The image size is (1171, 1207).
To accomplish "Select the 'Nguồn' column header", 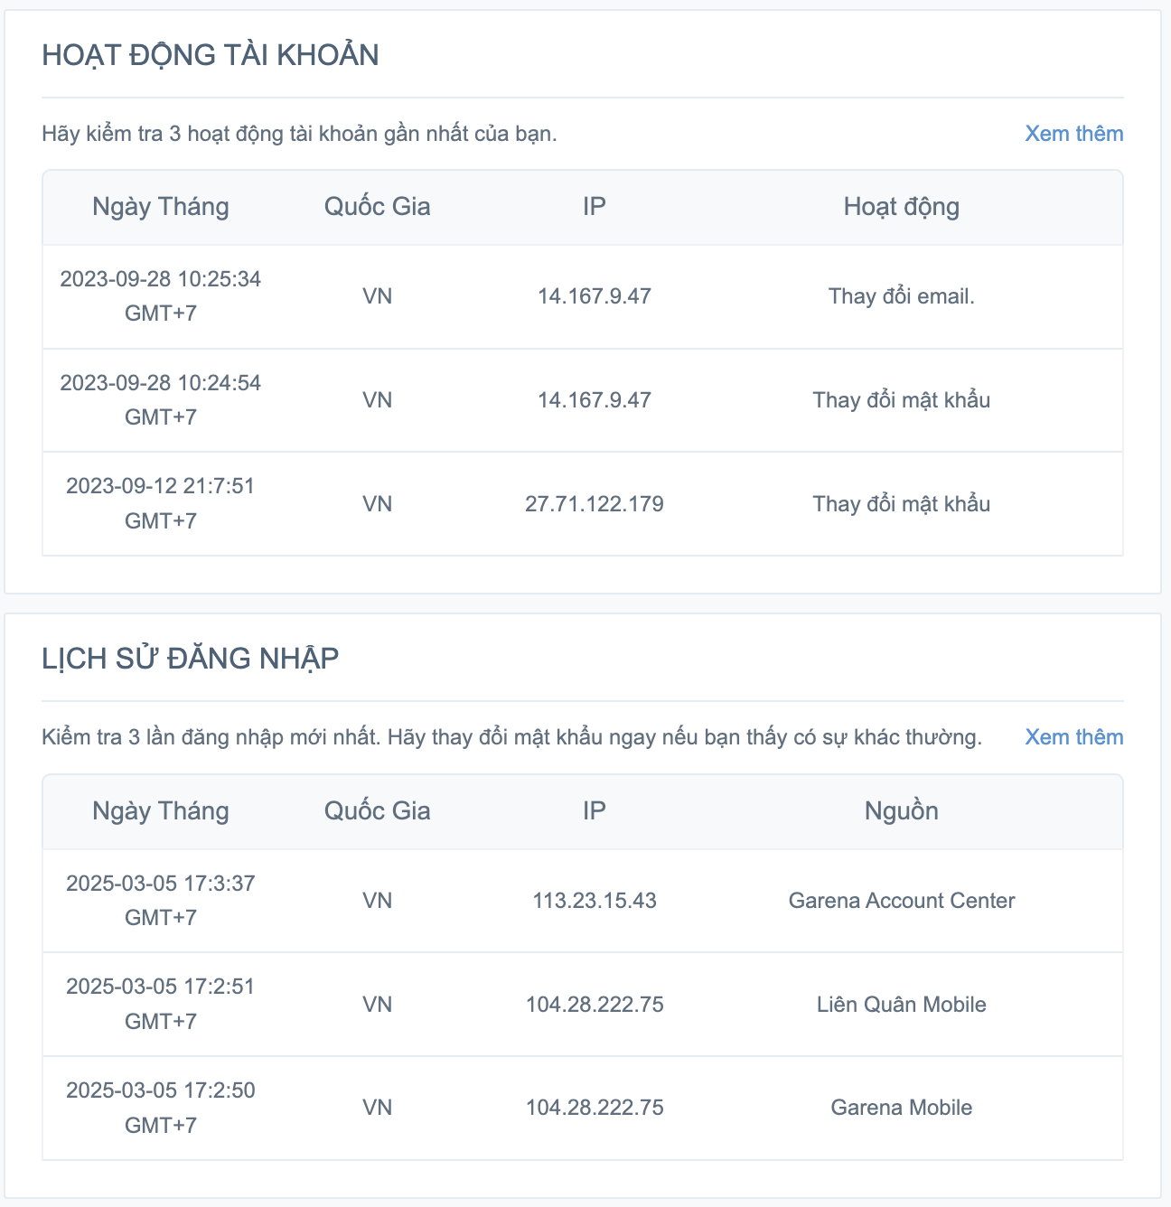I will tap(901, 811).
